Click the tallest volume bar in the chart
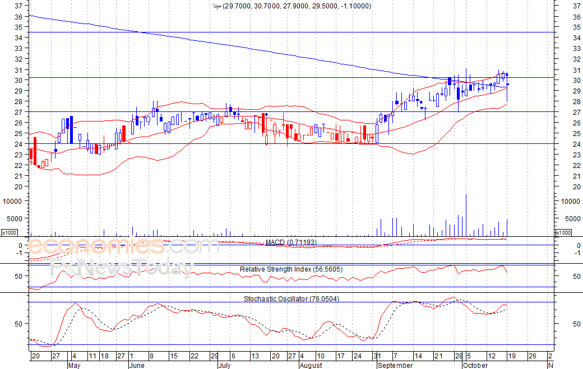The height and width of the screenshot is (369, 583). pos(466,216)
